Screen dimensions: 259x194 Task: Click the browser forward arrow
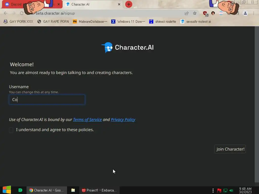tap(14, 13)
